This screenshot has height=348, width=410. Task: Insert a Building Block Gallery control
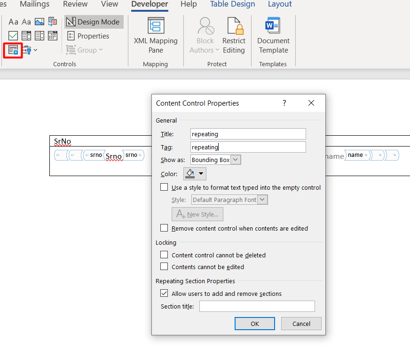click(53, 22)
